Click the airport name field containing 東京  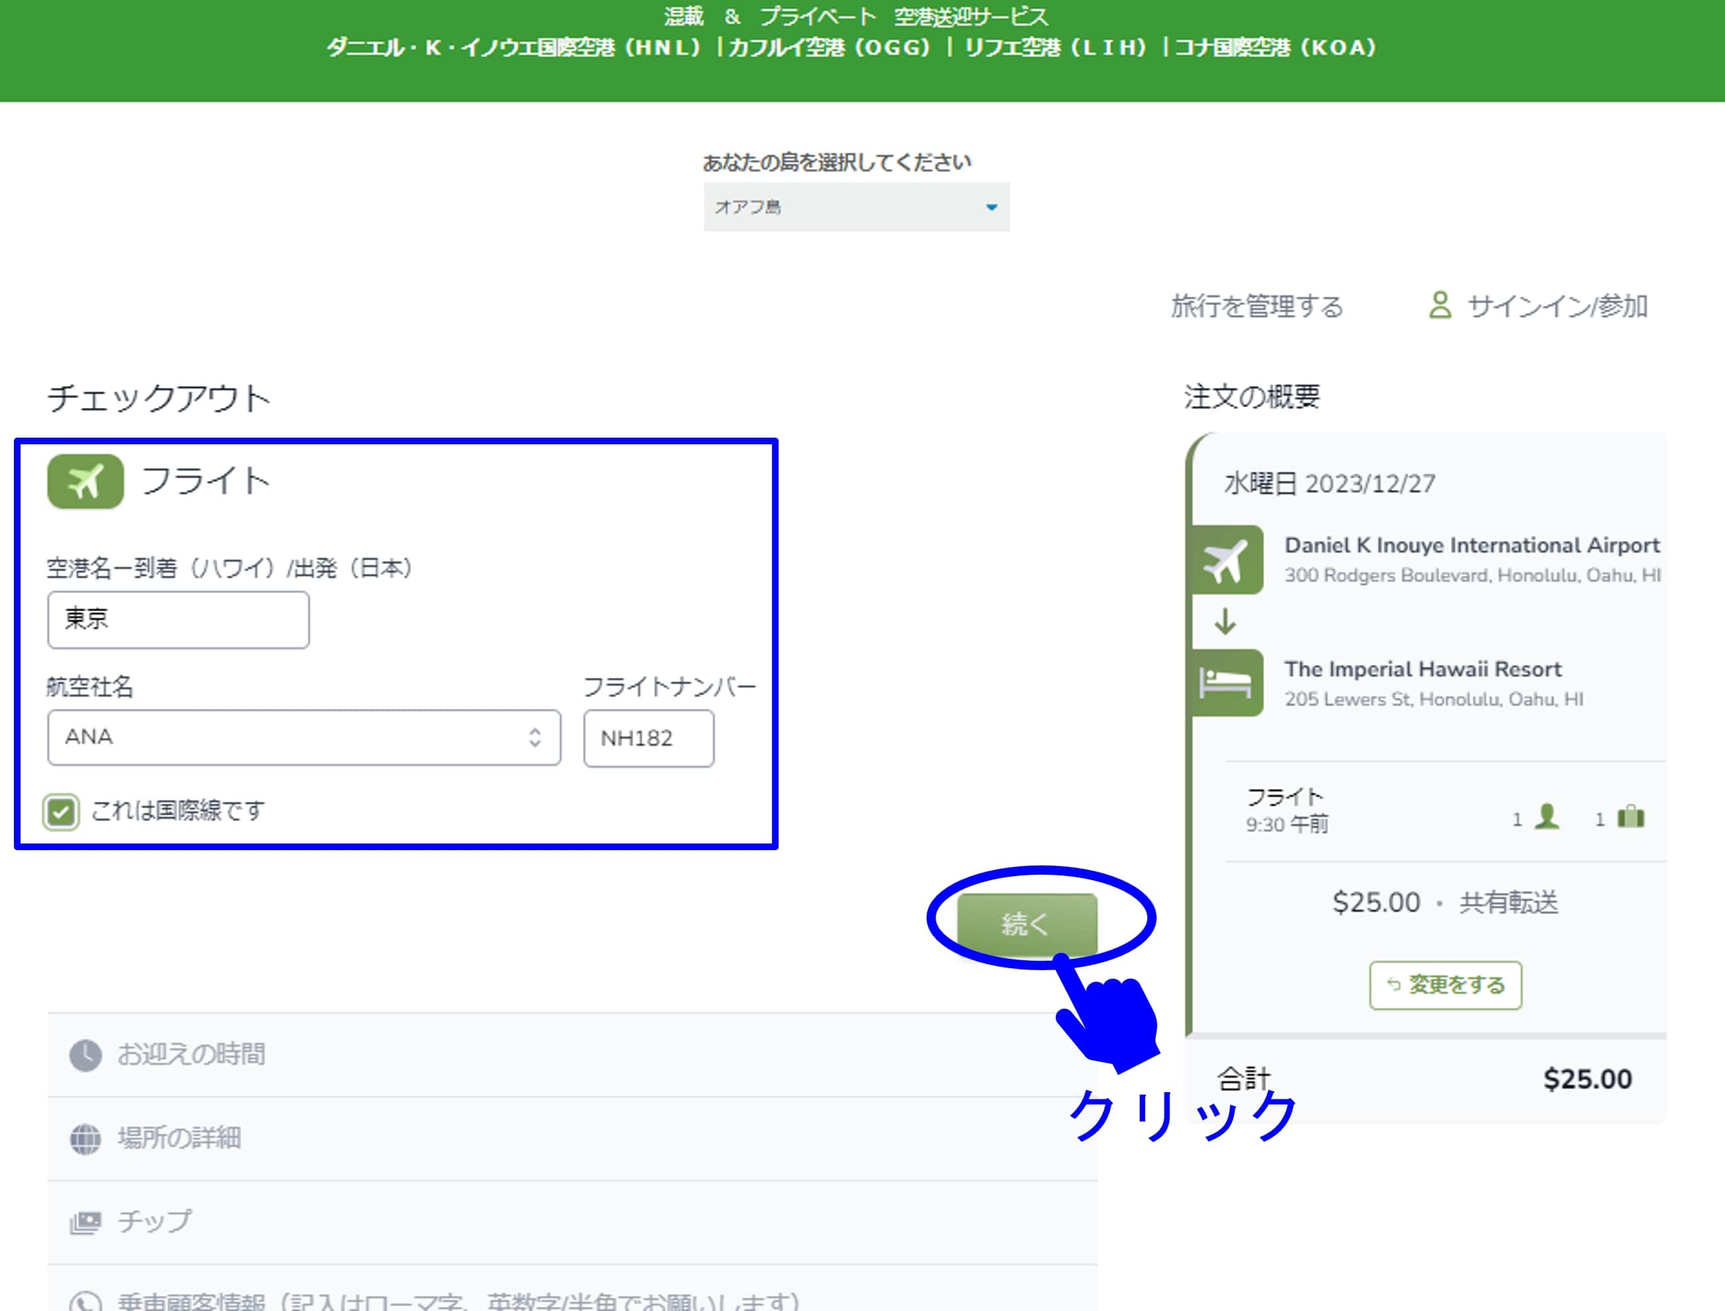178,619
